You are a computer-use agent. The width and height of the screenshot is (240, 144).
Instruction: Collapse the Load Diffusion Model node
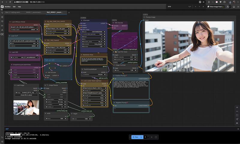(x=10, y=22)
